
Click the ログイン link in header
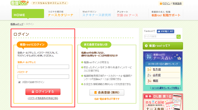pos(166,4)
